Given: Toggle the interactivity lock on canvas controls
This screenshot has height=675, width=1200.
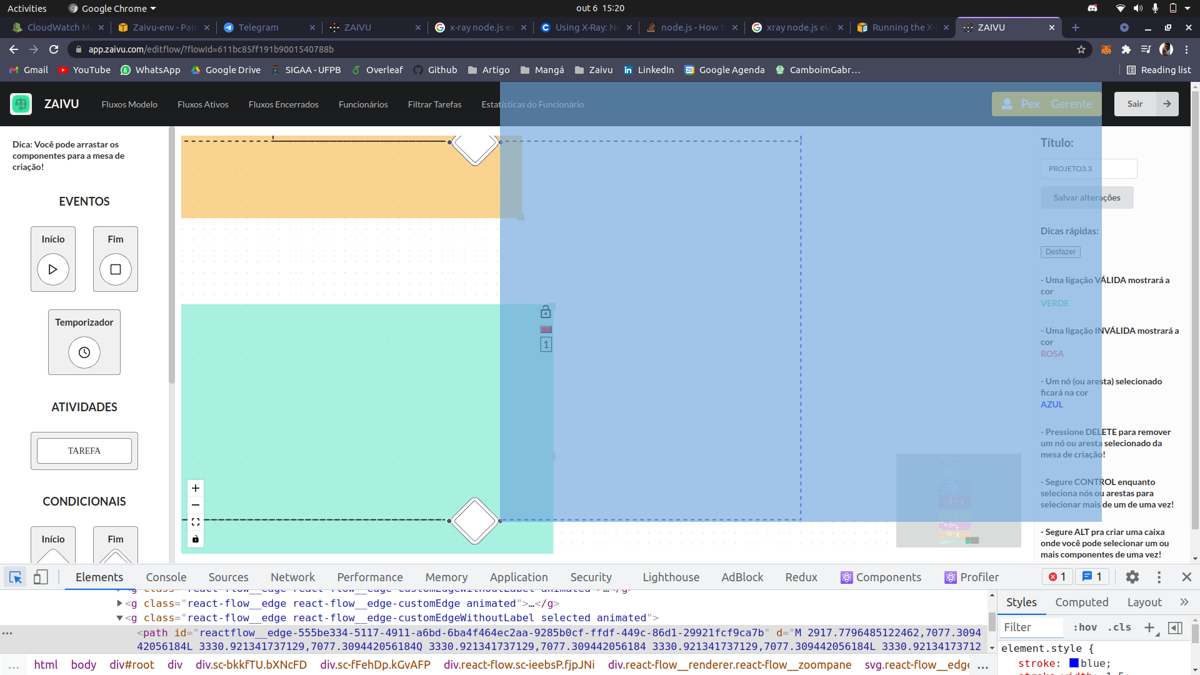Looking at the screenshot, I should pyautogui.click(x=195, y=539).
